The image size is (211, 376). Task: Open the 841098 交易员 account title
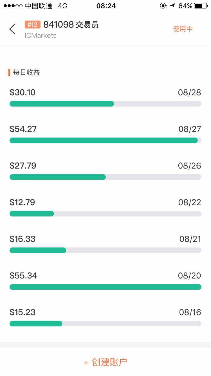[71, 25]
